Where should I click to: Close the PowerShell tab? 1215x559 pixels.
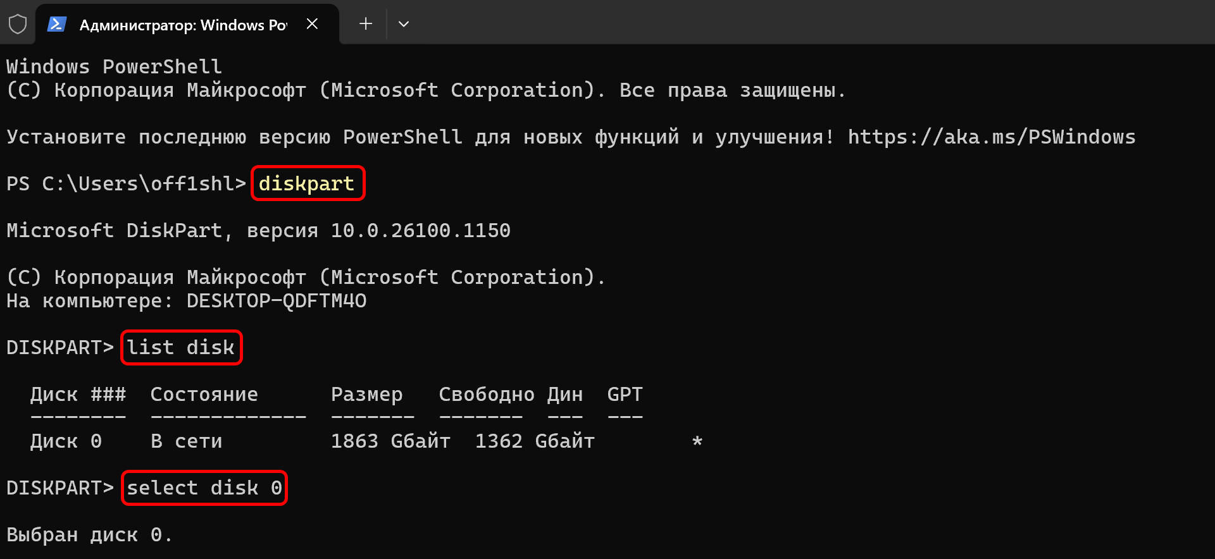tap(312, 24)
